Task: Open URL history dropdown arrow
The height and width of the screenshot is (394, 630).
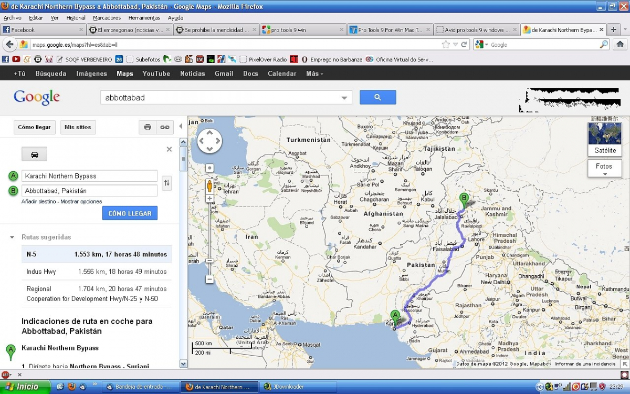Action: click(455, 45)
